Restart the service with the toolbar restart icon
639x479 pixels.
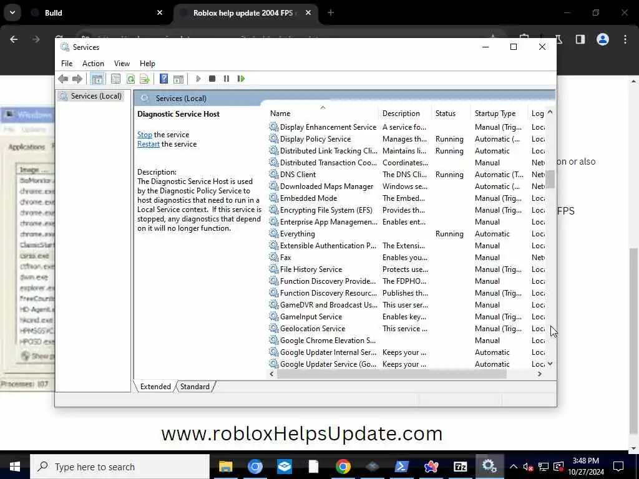pyautogui.click(x=241, y=79)
